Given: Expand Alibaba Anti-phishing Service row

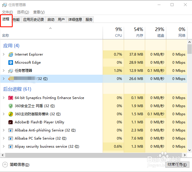Looking at the screenshot, I should (x=4, y=130).
